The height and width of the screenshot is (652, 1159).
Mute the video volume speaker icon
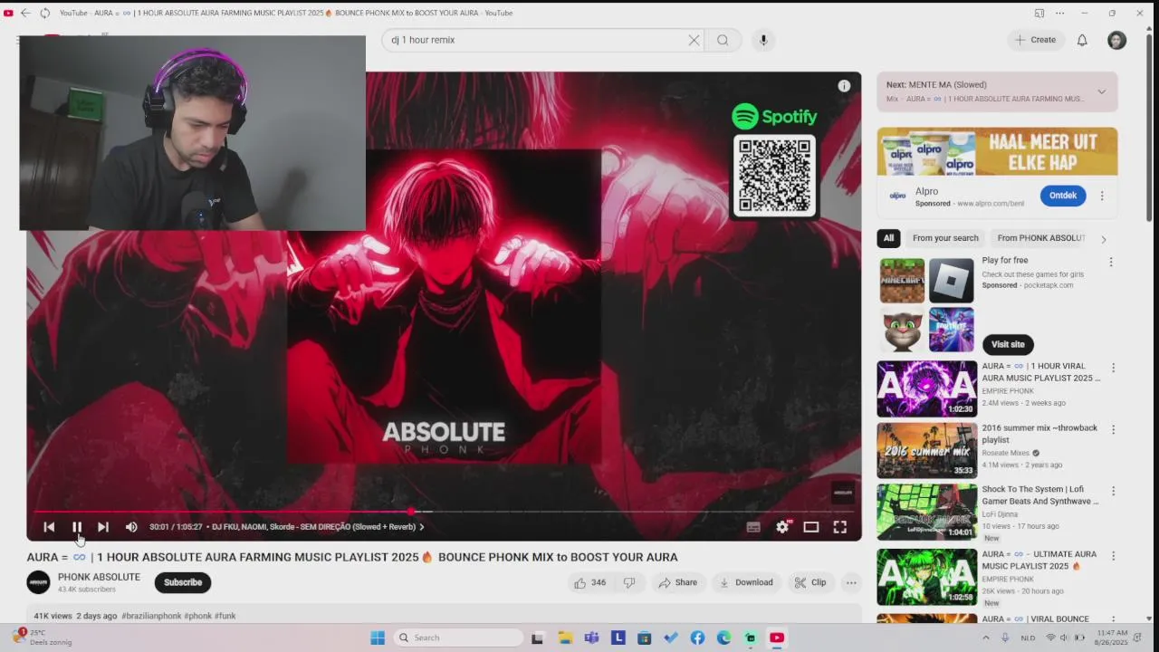coord(131,527)
